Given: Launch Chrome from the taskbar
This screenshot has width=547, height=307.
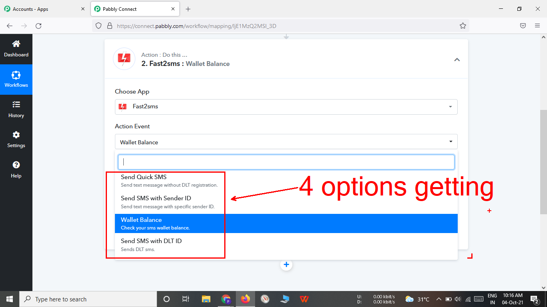Looking at the screenshot, I should (x=226, y=299).
